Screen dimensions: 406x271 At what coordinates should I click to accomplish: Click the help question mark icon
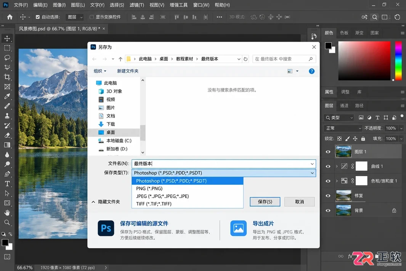312,71
